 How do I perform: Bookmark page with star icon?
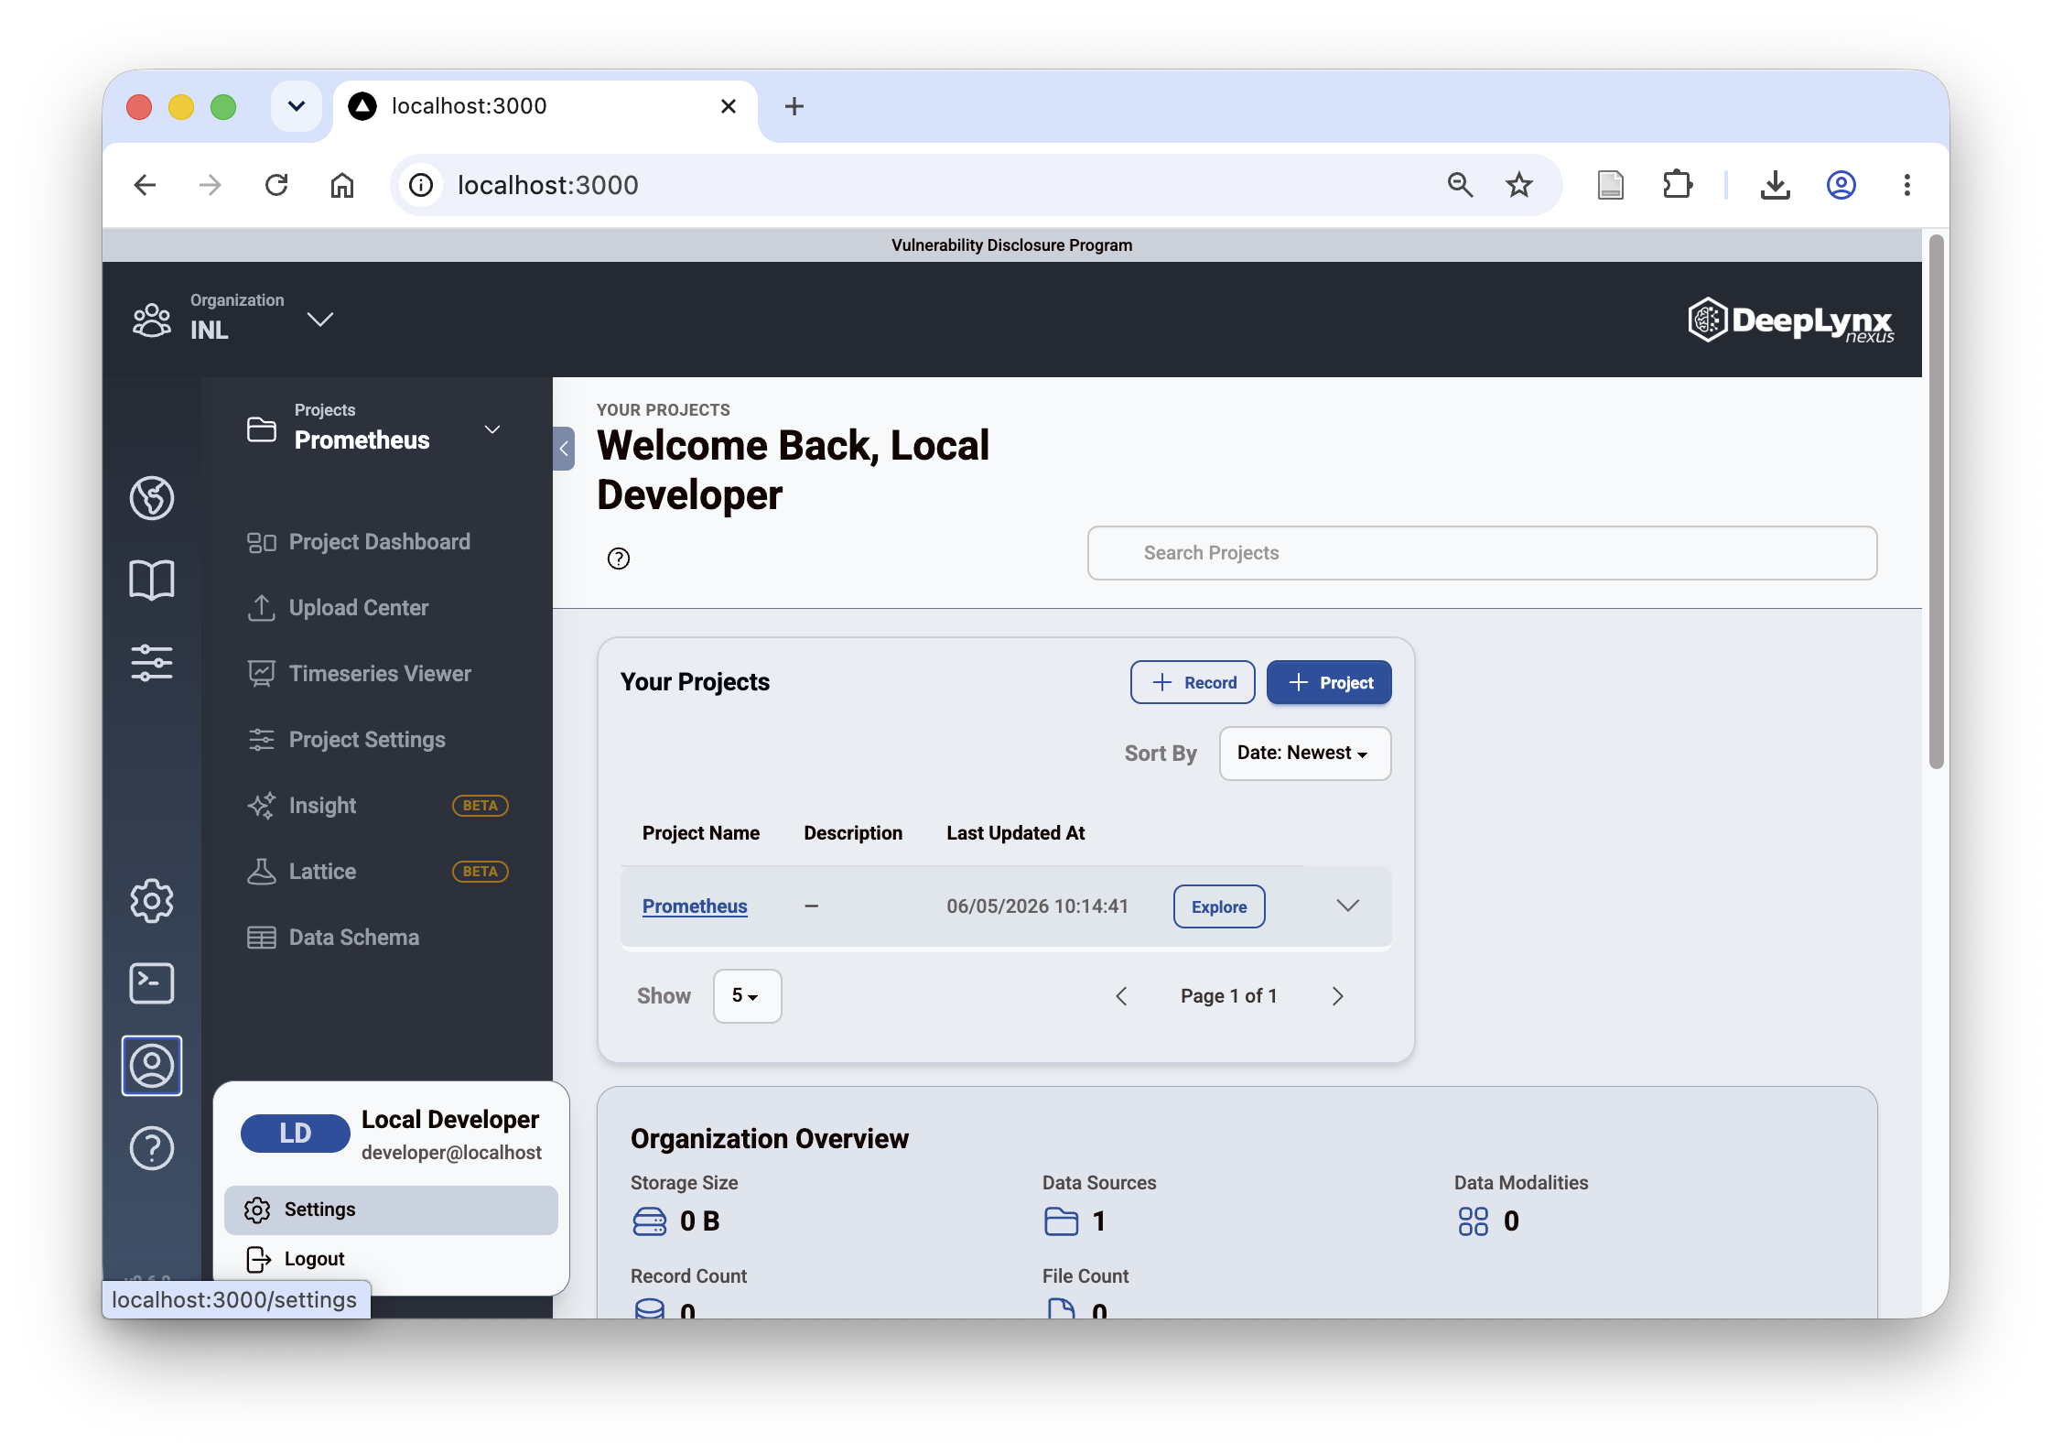point(1519,185)
